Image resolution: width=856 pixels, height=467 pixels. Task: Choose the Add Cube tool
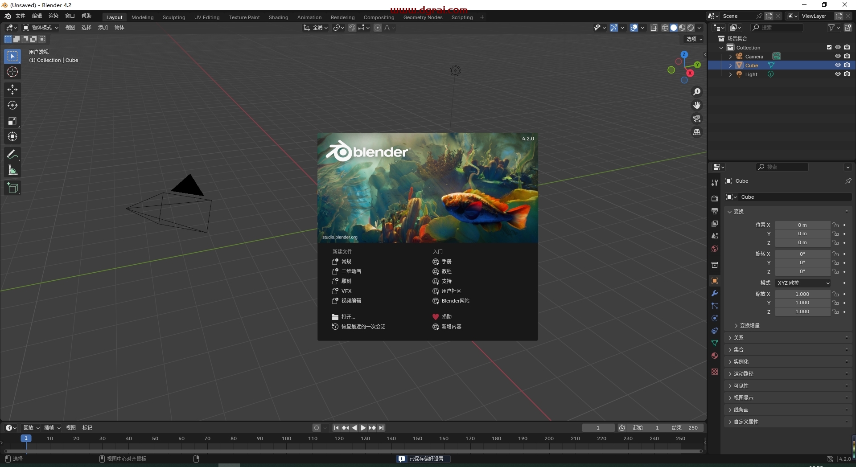[x=12, y=188]
